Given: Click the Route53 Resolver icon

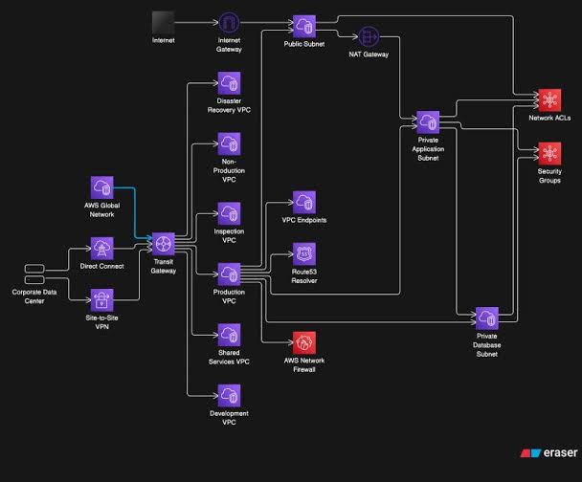Looking at the screenshot, I should [304, 254].
